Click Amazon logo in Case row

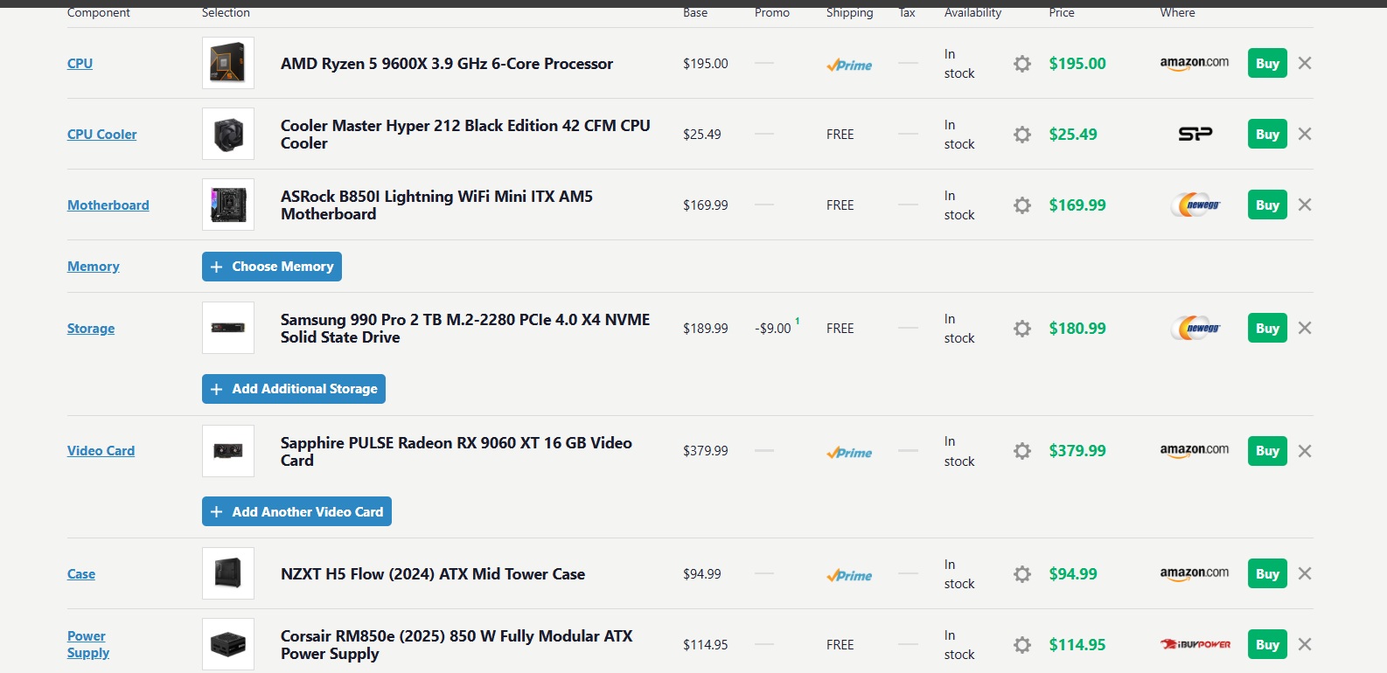tap(1195, 573)
